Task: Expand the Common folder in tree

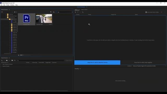Action: 6,14
